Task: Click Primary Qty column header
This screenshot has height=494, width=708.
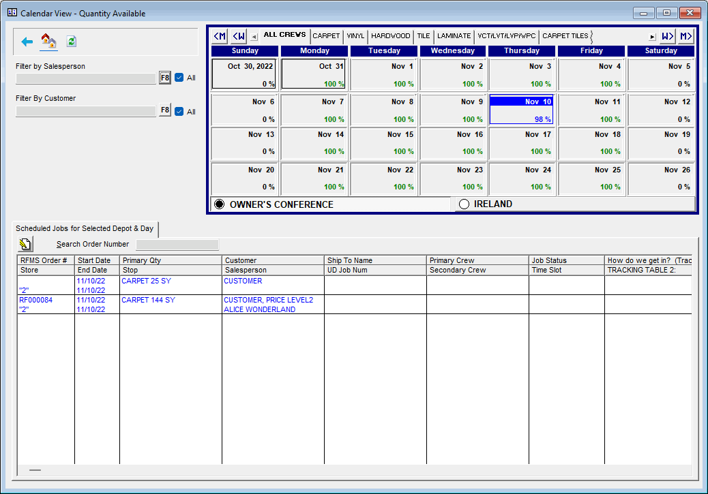Action: click(171, 260)
